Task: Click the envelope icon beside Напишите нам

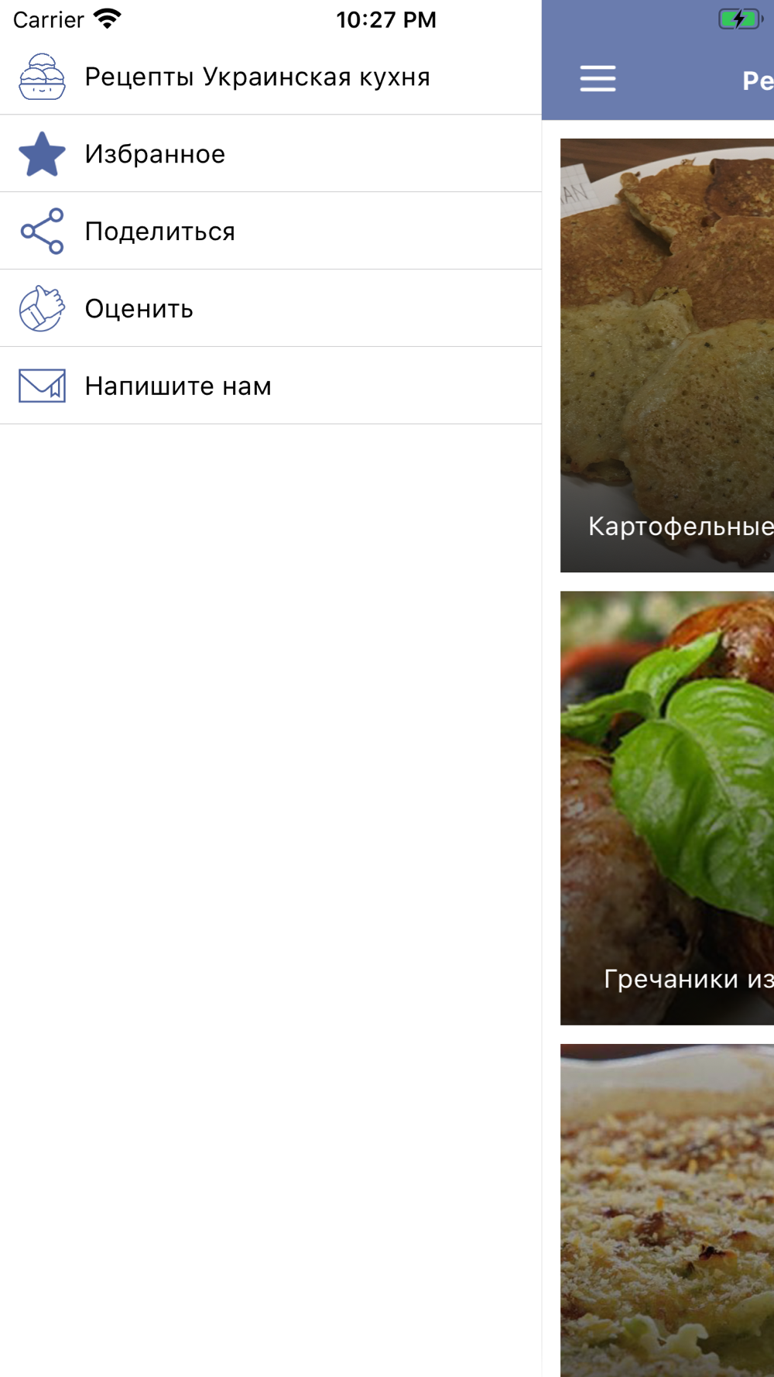Action: [42, 386]
